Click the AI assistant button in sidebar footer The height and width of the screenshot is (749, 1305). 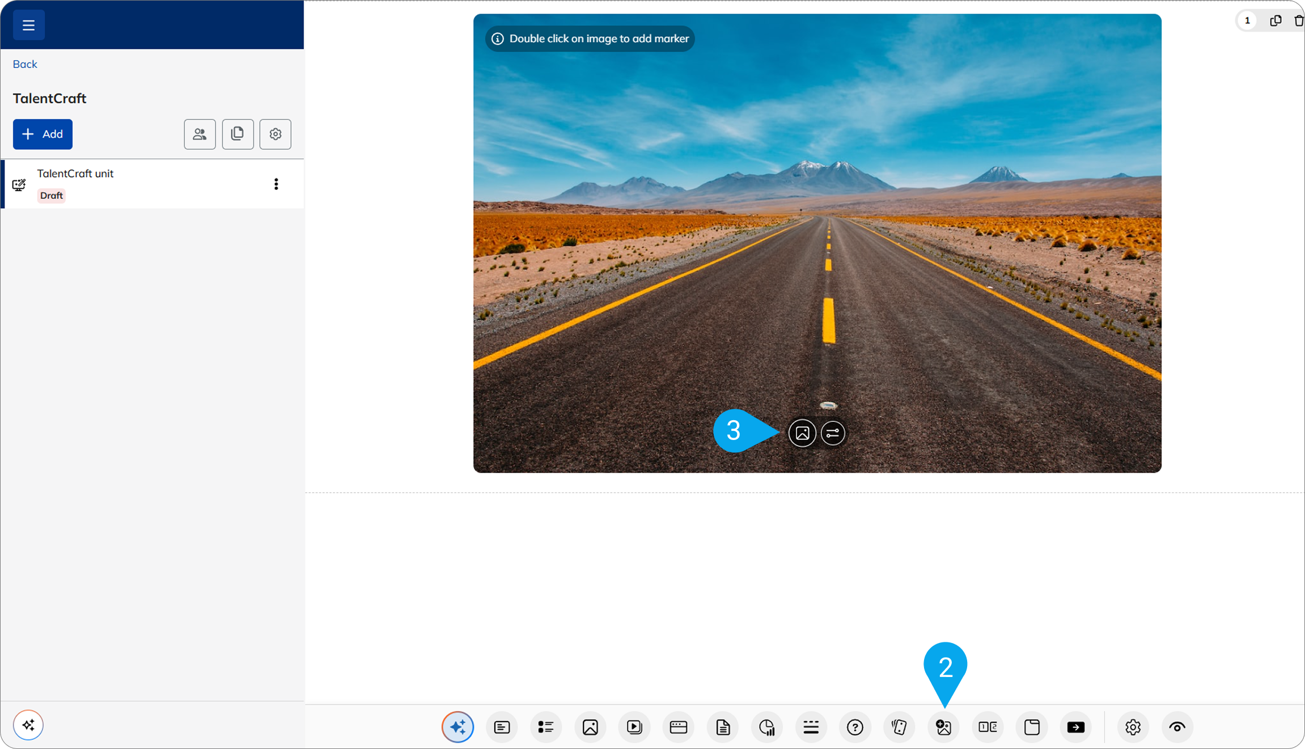click(28, 725)
